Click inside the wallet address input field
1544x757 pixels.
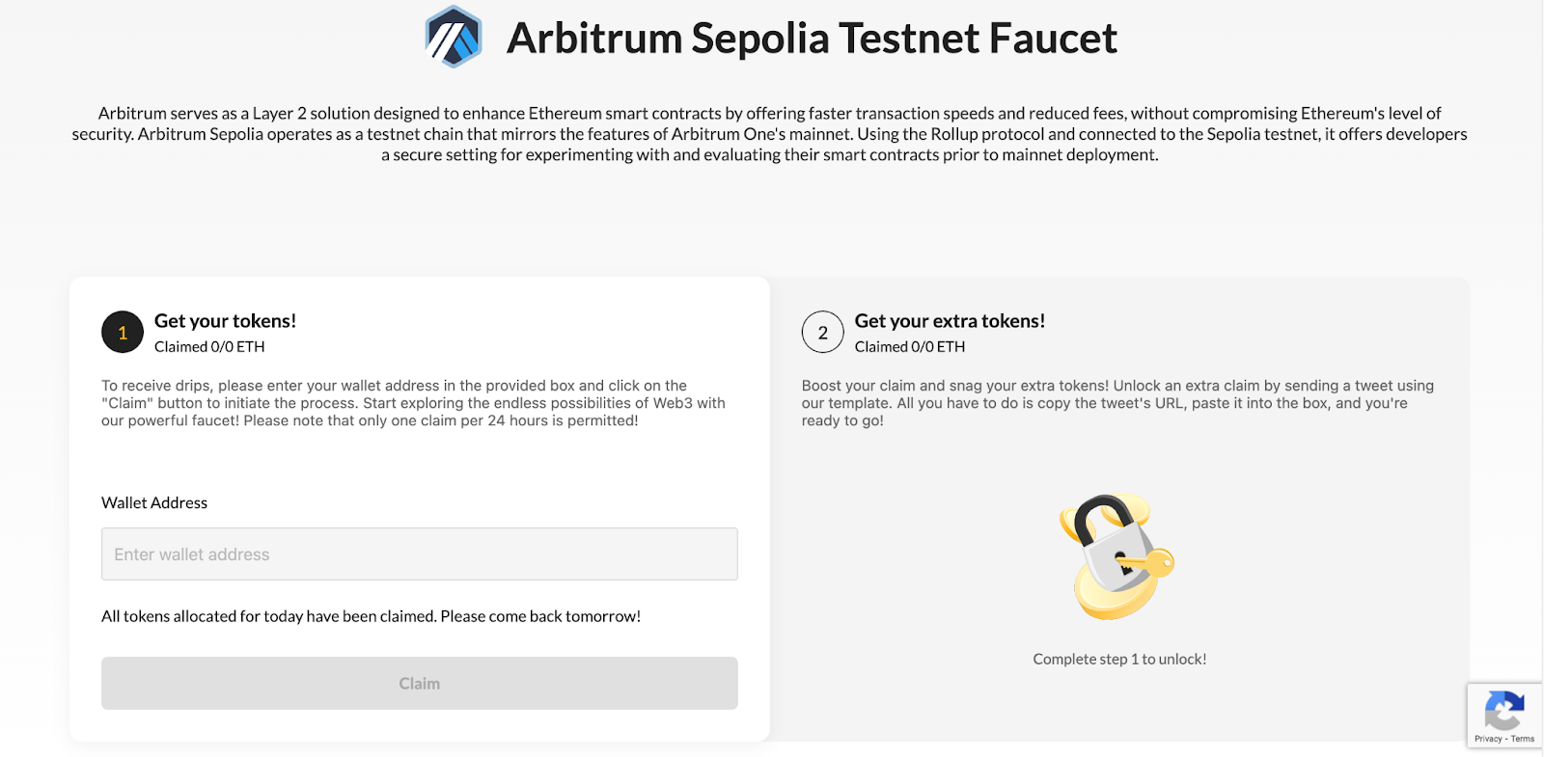[419, 554]
